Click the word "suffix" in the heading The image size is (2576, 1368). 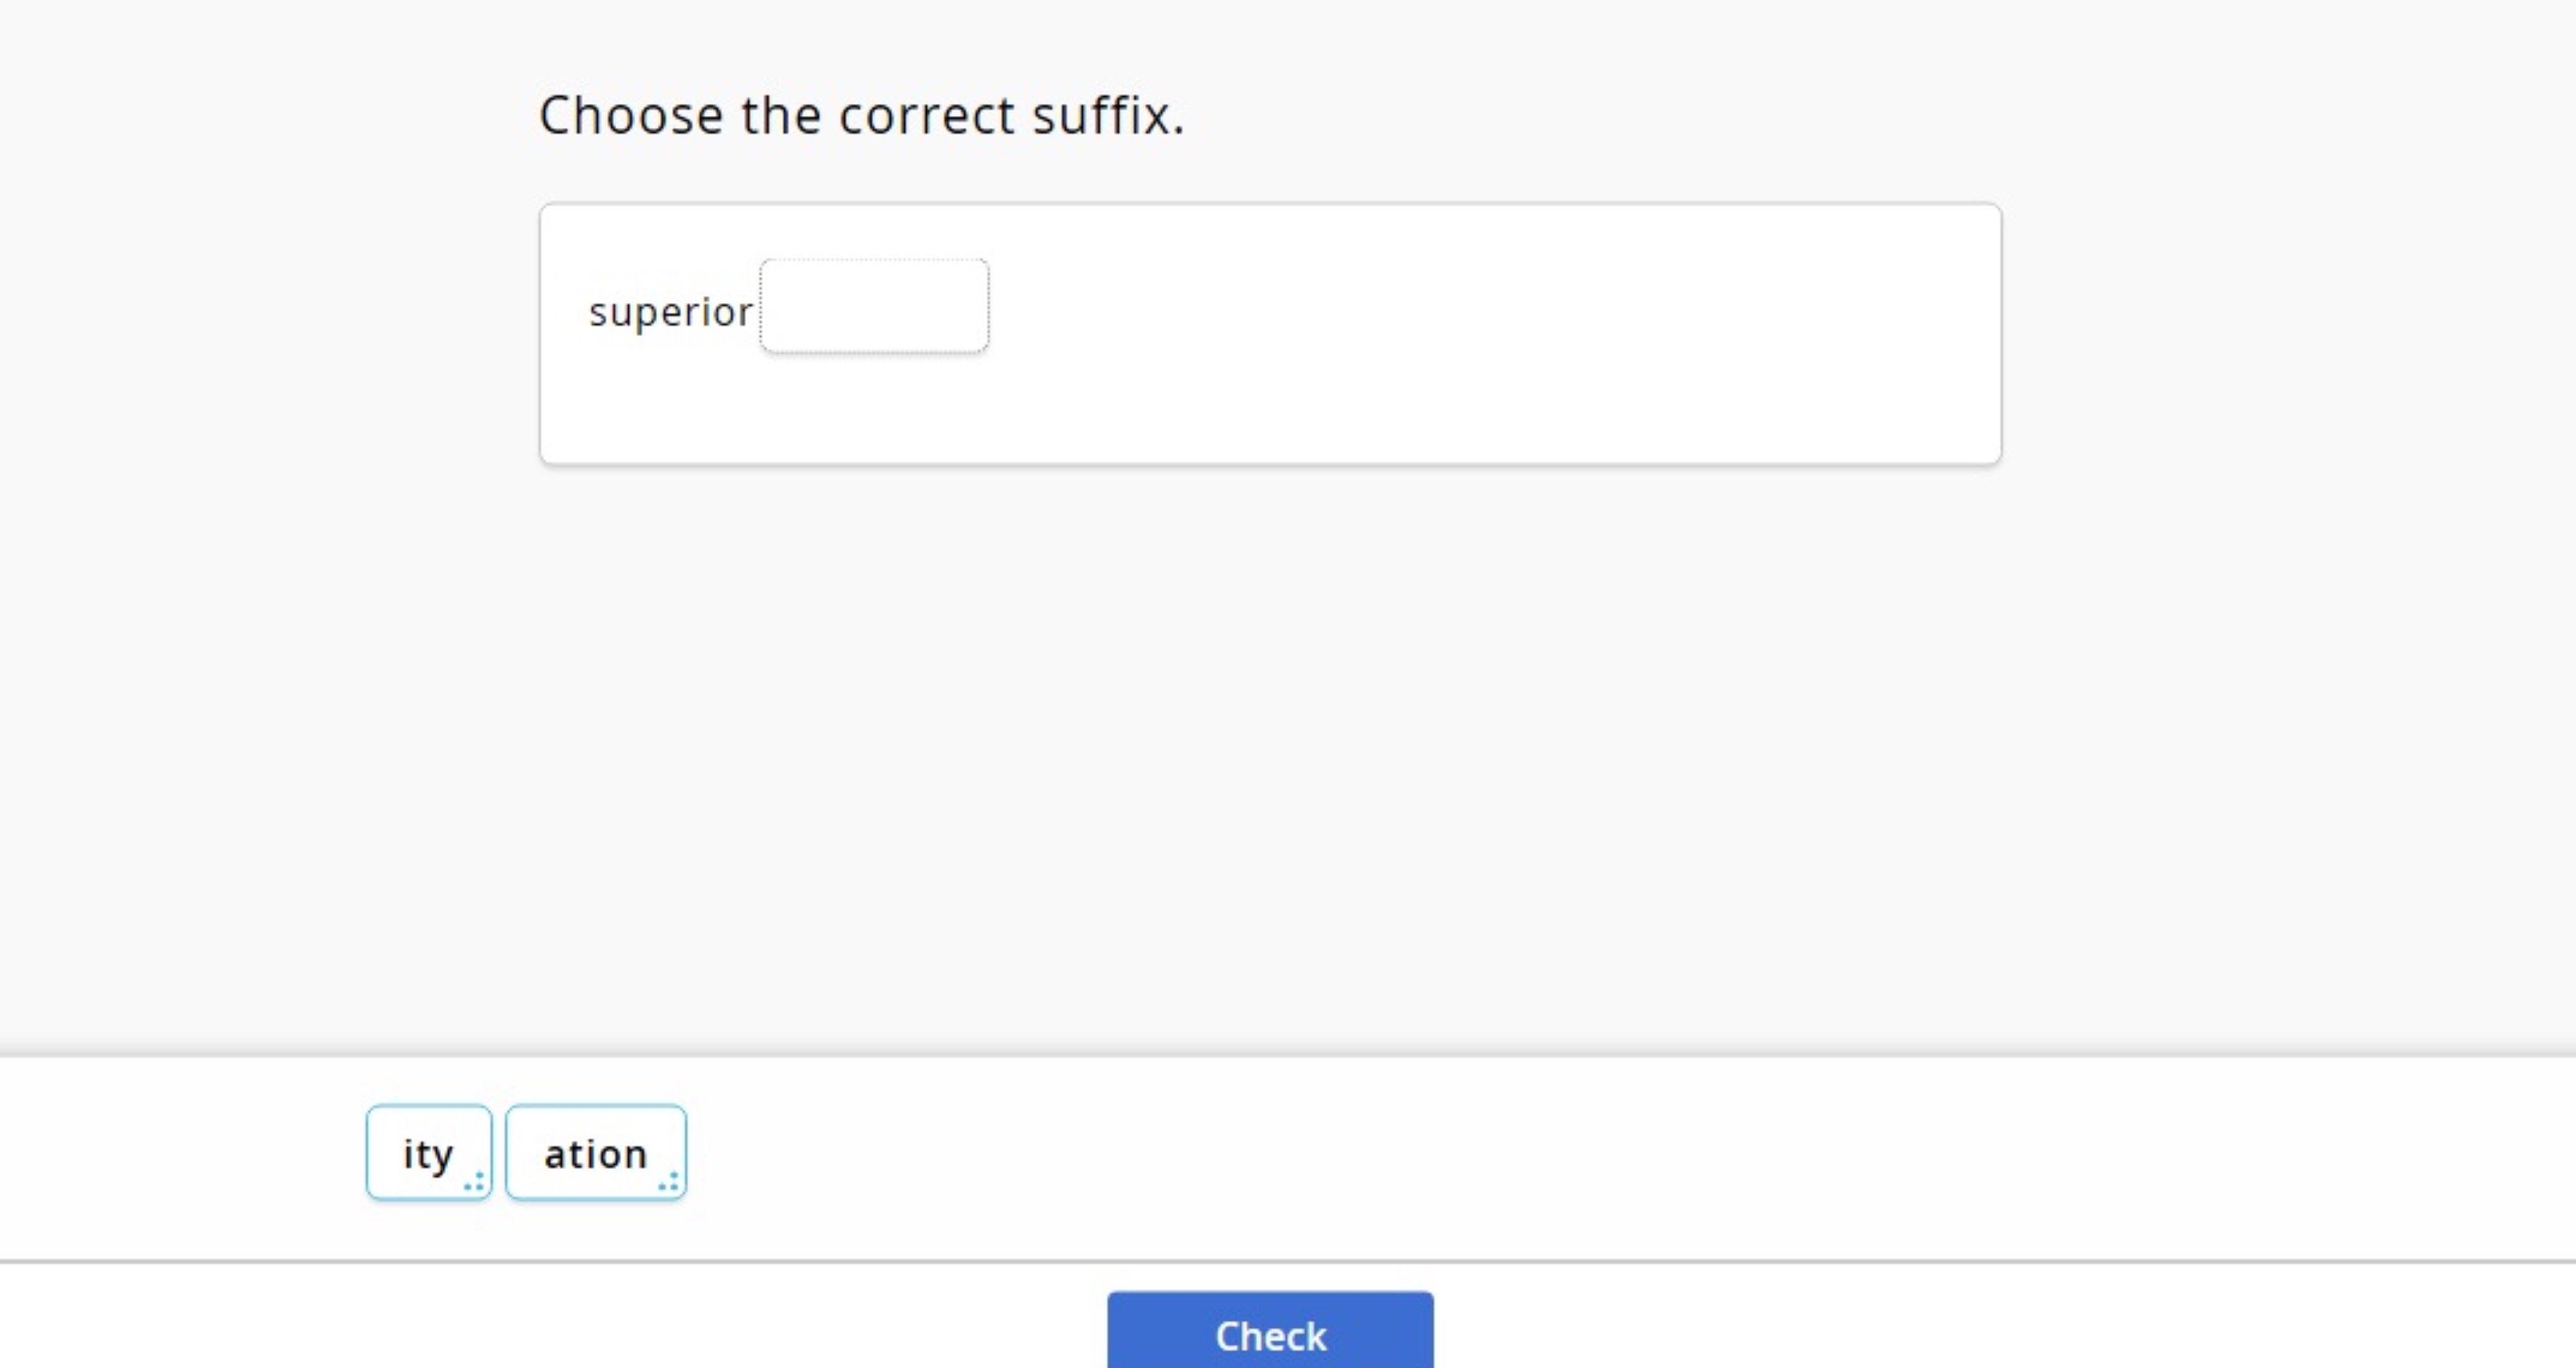click(x=1107, y=115)
